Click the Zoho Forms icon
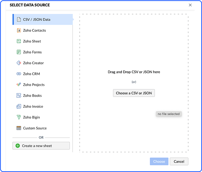This screenshot has width=202, height=172. pyautogui.click(x=19, y=52)
